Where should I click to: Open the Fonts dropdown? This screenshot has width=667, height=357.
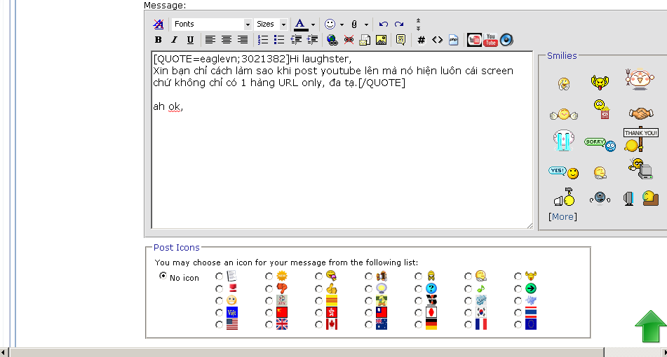coord(211,24)
